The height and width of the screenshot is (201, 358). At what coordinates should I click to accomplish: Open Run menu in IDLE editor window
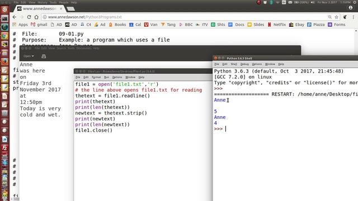click(x=106, y=77)
